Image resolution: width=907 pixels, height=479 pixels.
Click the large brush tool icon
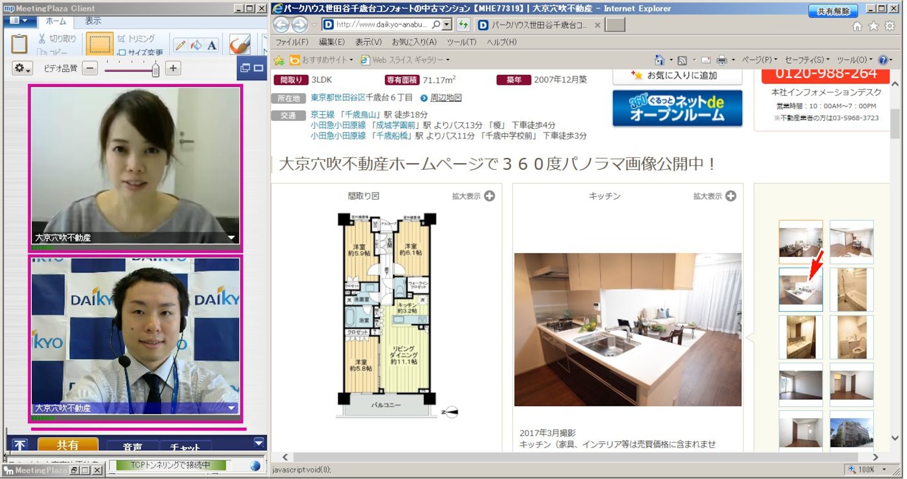coord(239,45)
